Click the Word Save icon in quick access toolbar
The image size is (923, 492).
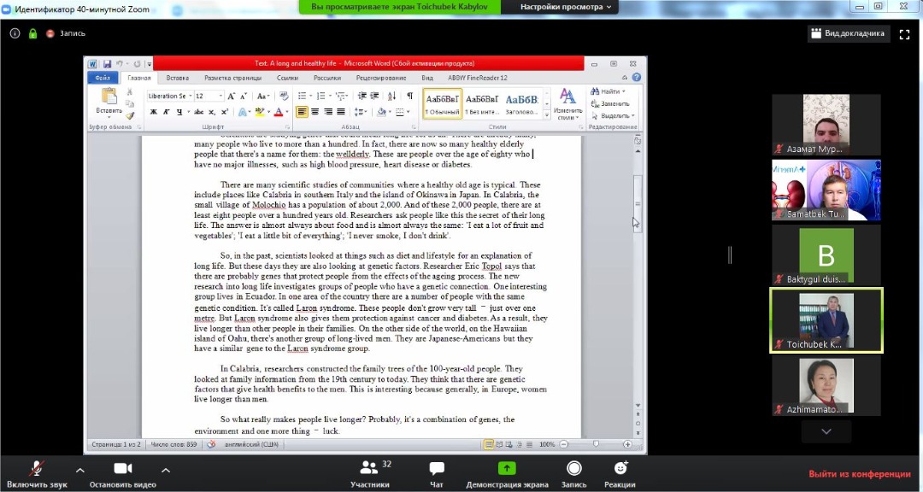coord(108,63)
